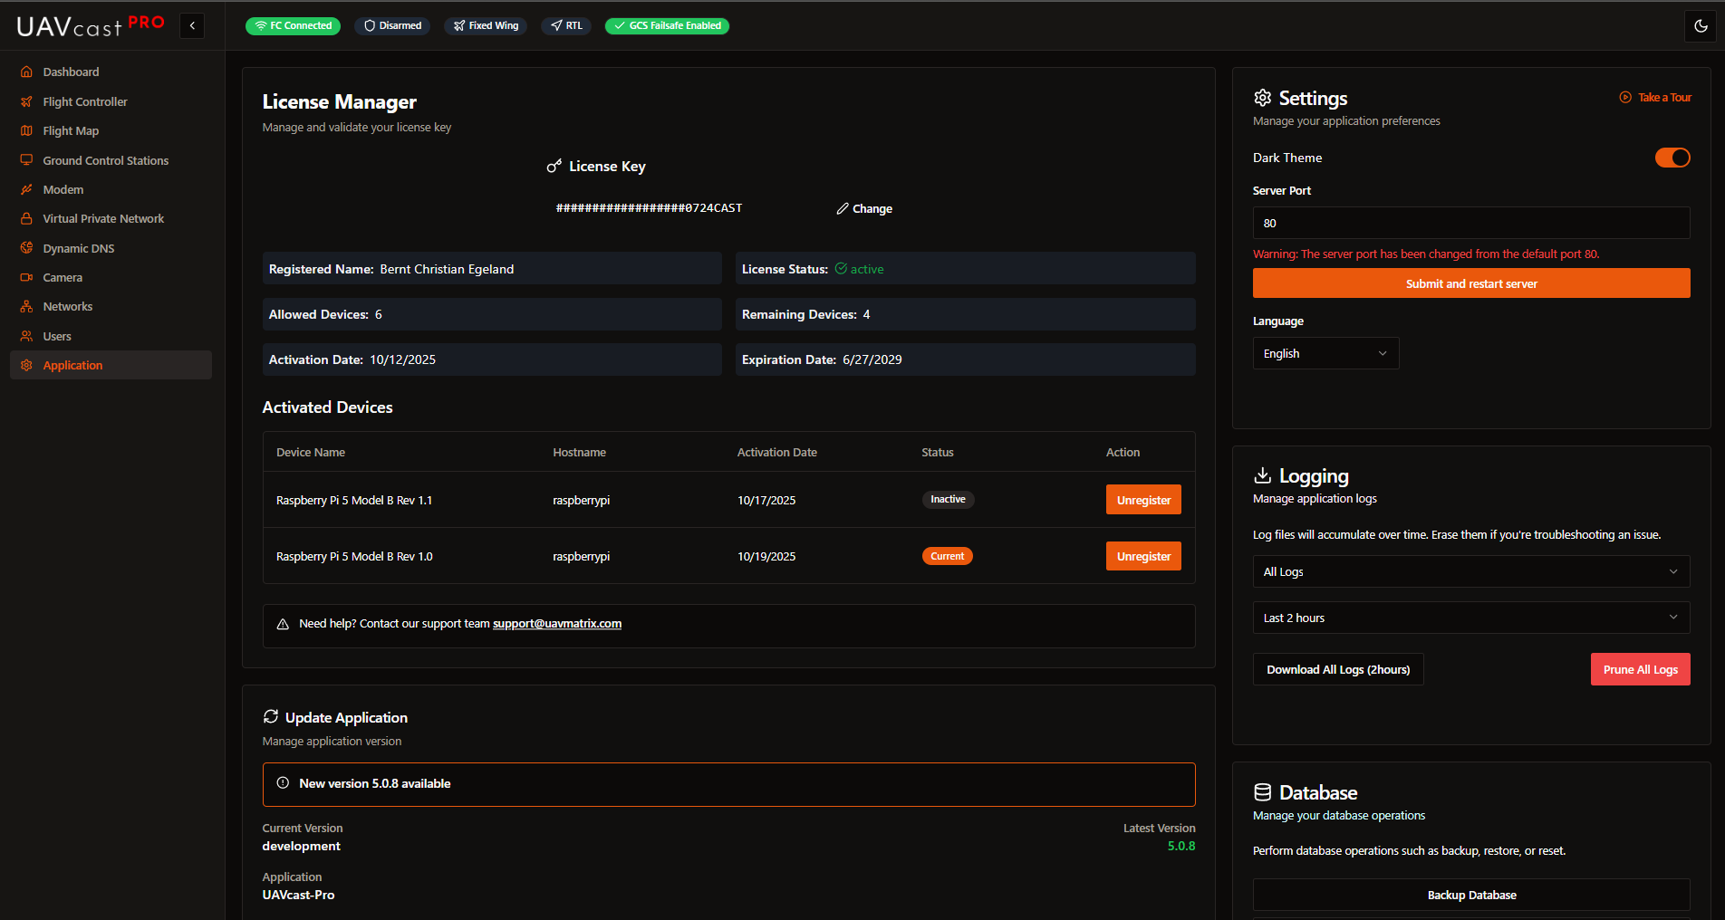Start the Take a Tour guide
This screenshot has width=1725, height=920.
(1655, 98)
